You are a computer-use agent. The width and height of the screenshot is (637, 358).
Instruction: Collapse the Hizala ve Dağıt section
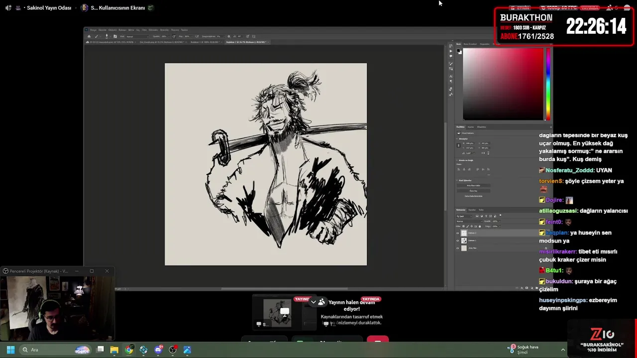[457, 160]
